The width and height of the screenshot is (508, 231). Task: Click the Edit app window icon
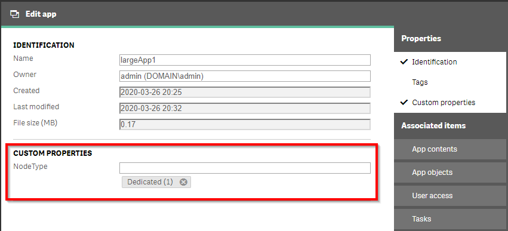pyautogui.click(x=15, y=14)
